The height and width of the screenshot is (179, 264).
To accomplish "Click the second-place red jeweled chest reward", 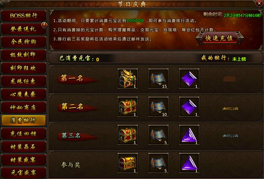I will click(128, 107).
